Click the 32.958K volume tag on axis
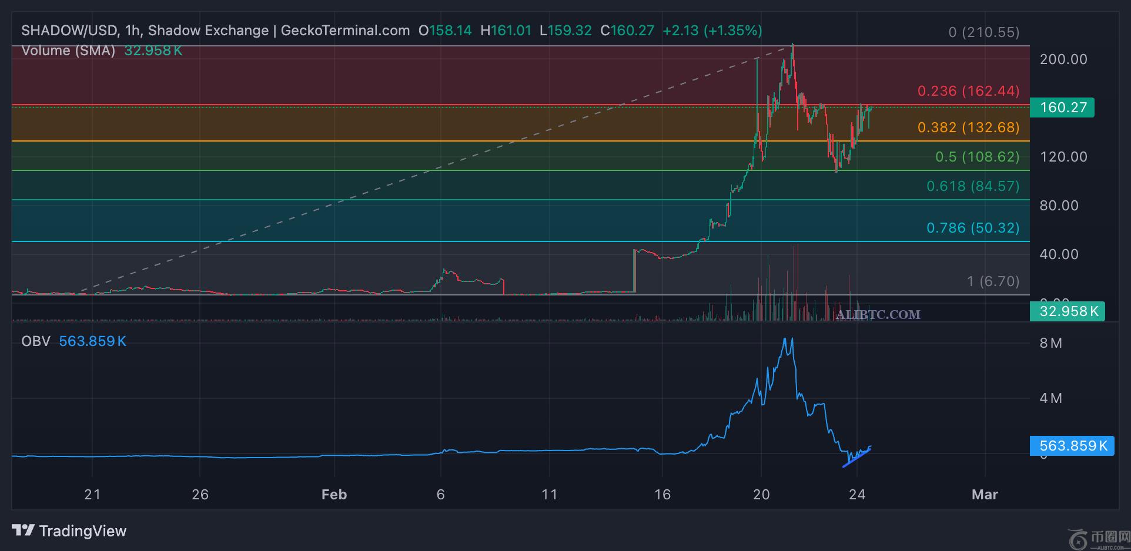 (1067, 311)
